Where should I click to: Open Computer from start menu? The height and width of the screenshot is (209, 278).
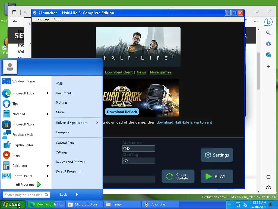tap(63, 132)
